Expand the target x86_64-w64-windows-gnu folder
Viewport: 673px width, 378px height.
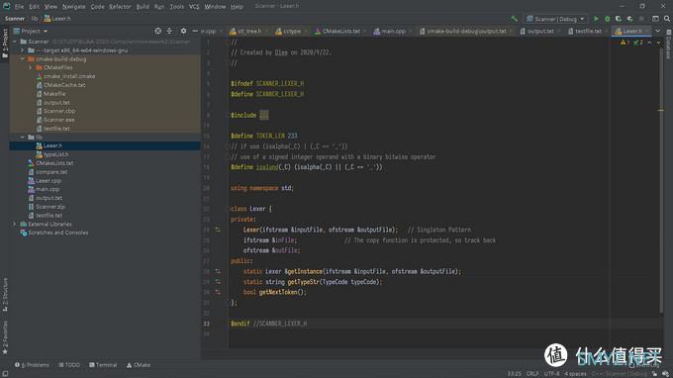click(23, 50)
